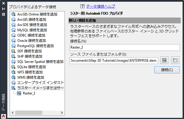This screenshot has height=119, width=184.
Task: Close the Data Connect palette
Action: point(4,3)
